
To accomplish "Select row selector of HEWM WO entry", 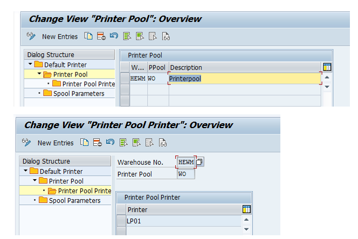I will coord(125,79).
